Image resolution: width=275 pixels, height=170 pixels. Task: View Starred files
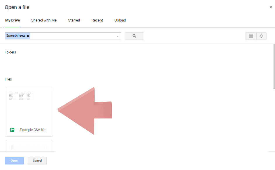pyautogui.click(x=74, y=20)
